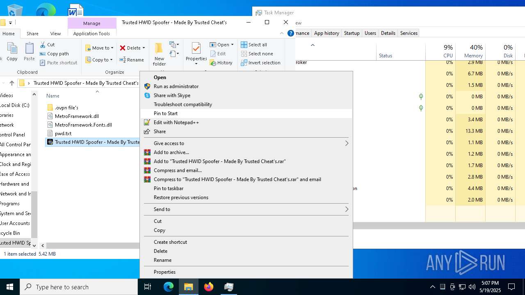Click Paste shortcut in Clipboard group
This screenshot has width=525, height=295.
59,63
